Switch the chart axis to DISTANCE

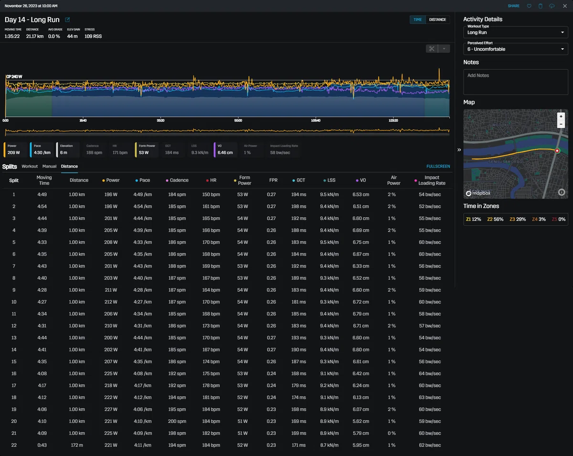point(437,20)
